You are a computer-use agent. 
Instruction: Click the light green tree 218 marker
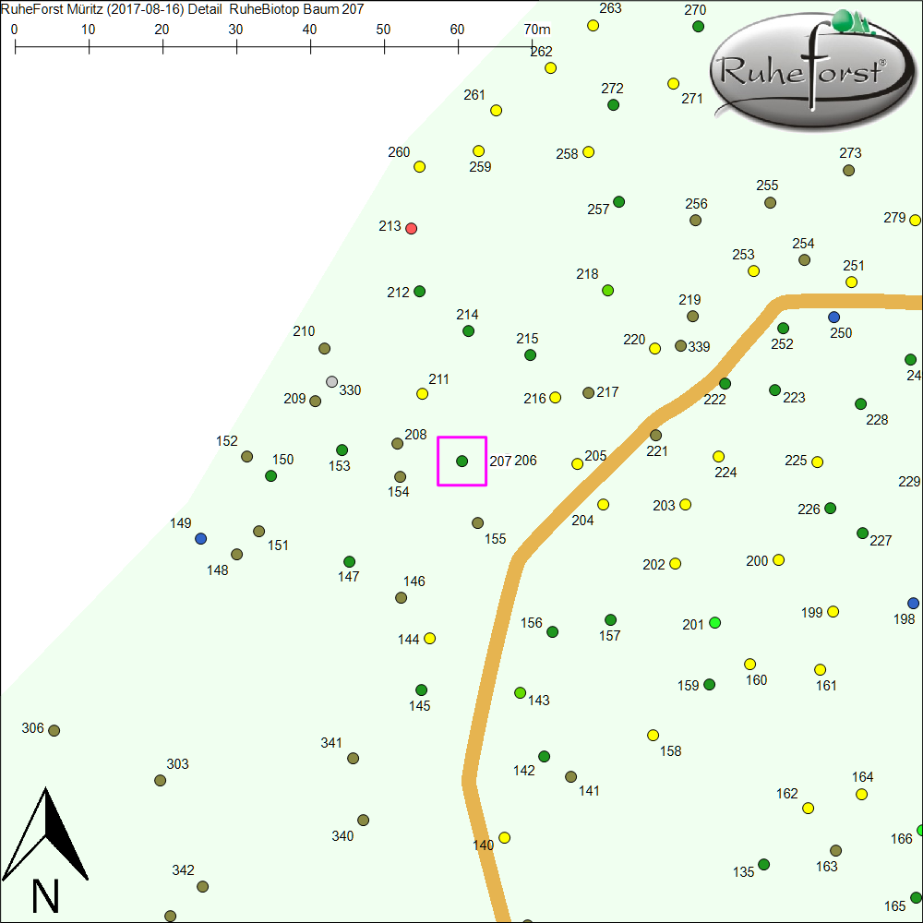pos(607,290)
